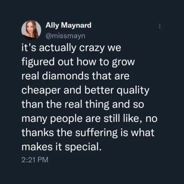Click the word "actually" in first line
Screen dimensions: 184x184
58,48
